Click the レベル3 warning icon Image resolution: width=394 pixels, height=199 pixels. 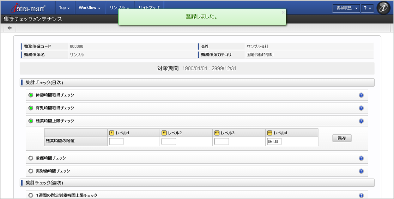click(x=217, y=133)
